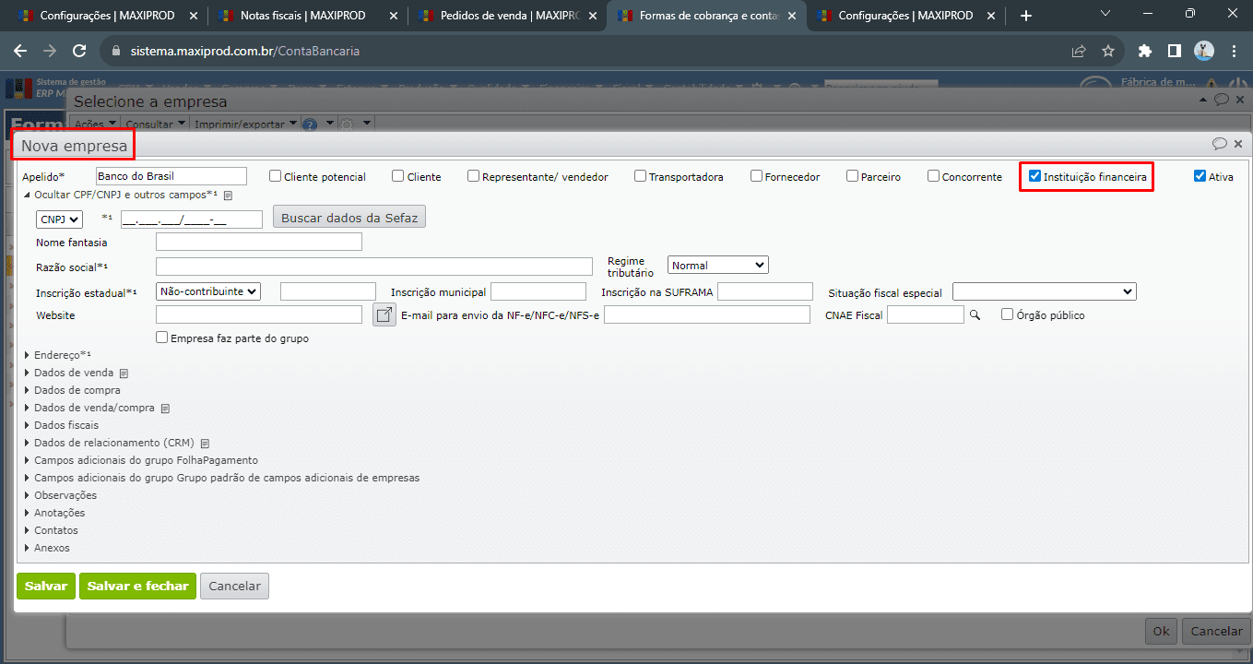Image resolution: width=1253 pixels, height=664 pixels.
Task: Click note icon beside Dados de venda/compra
Action: pos(165,409)
